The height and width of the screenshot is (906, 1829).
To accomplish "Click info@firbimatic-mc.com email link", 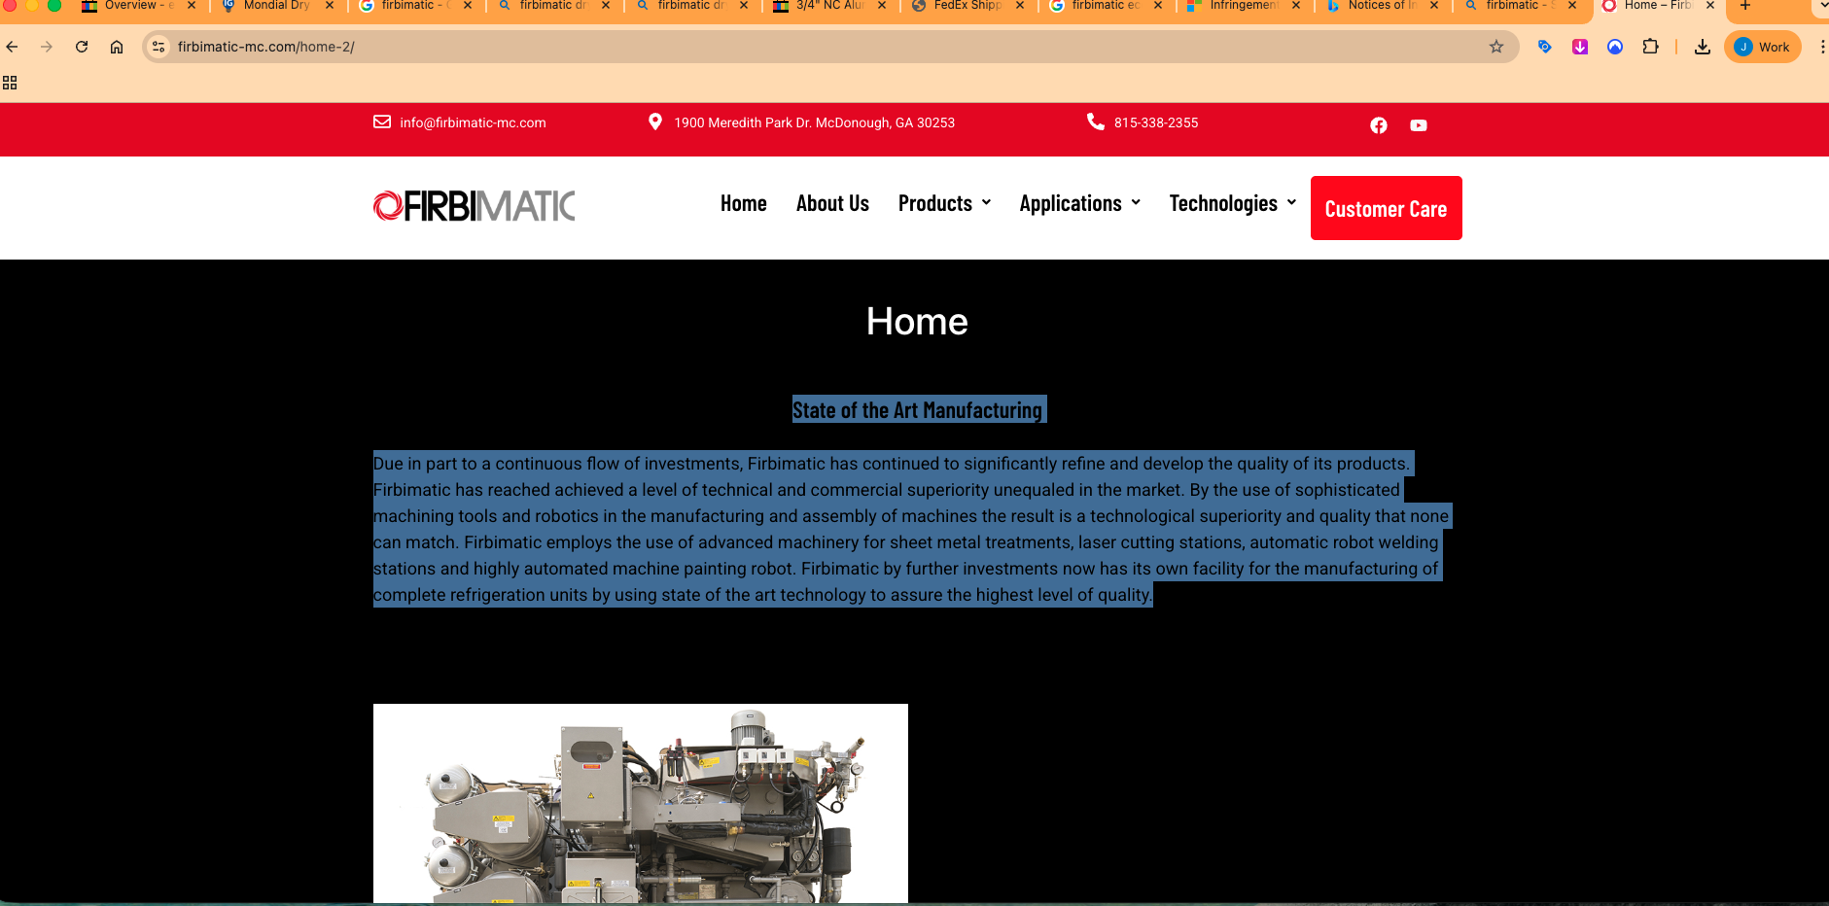I will [473, 122].
